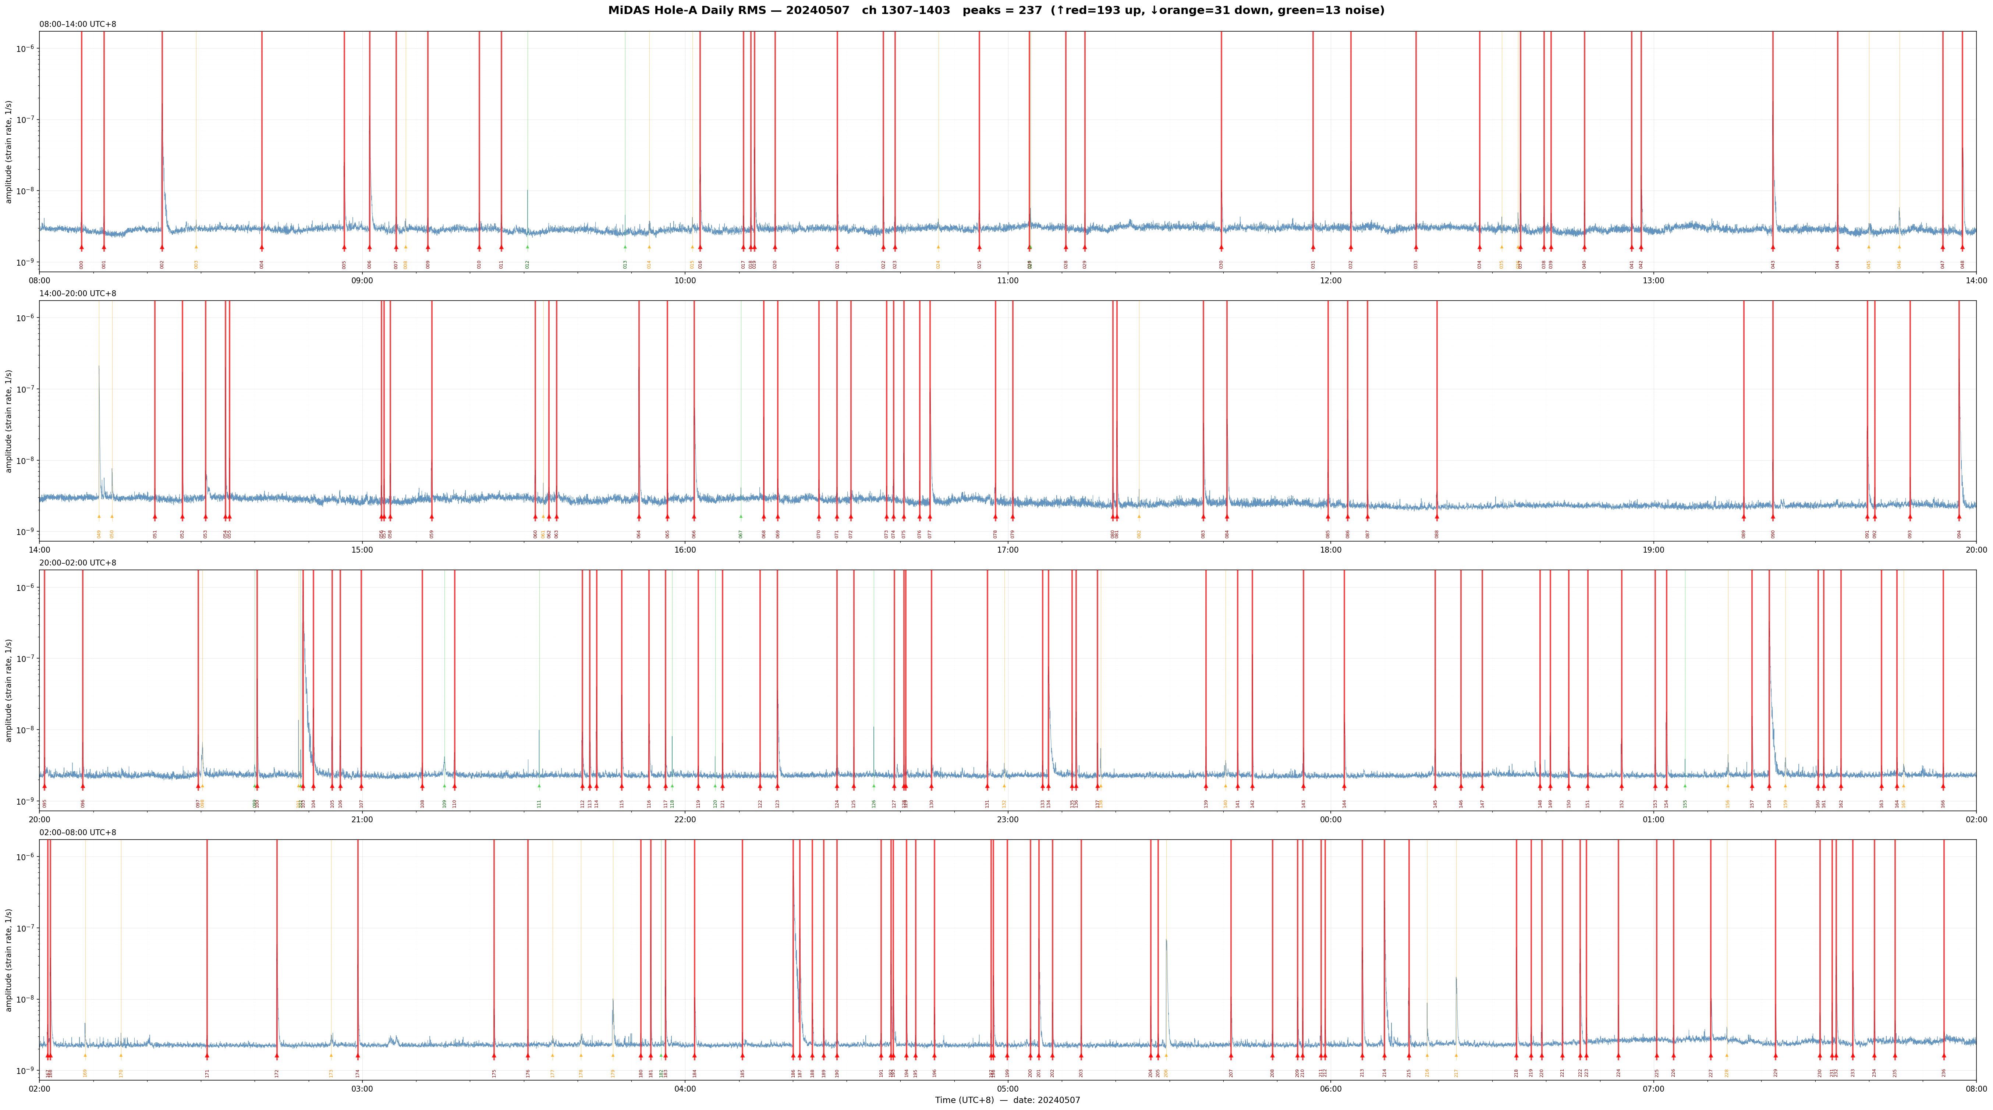The width and height of the screenshot is (1993, 1110).
Task: Click the 10⁻⁷ y-tick of the 14:00–20:00 panel
Action: pos(25,389)
